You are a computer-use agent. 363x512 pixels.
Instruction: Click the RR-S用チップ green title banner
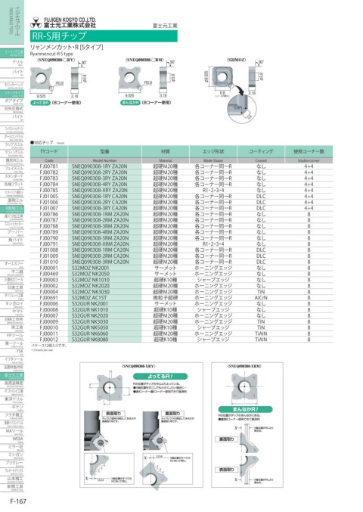[x=104, y=36]
